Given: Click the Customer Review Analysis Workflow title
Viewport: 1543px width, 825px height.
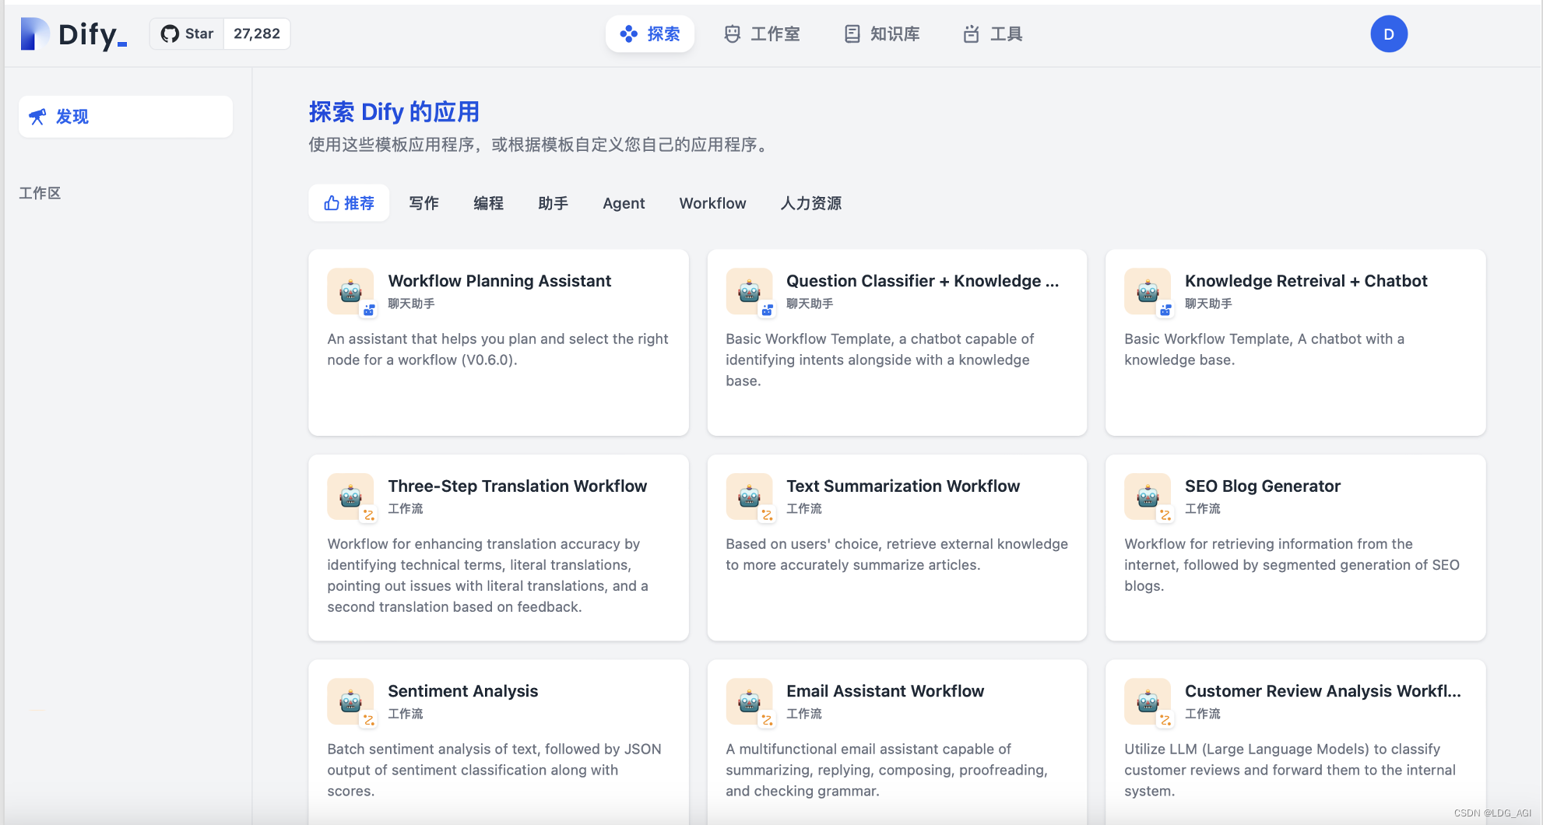Looking at the screenshot, I should click(x=1323, y=691).
